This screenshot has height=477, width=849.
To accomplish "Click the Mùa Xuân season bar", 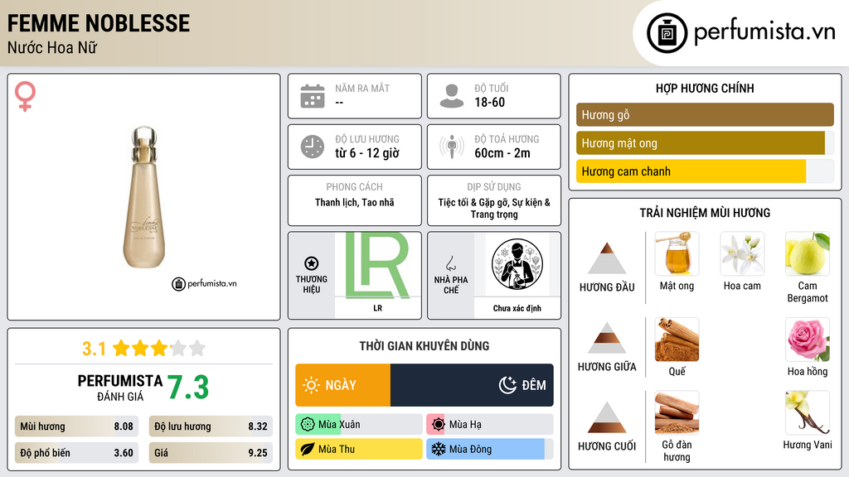I will 359,425.
